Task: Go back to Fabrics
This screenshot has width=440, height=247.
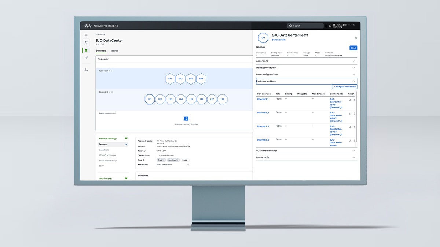Action: click(x=100, y=34)
